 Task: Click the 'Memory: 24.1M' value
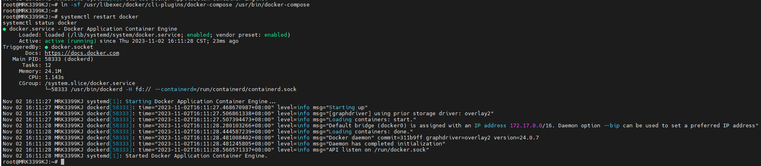point(53,71)
